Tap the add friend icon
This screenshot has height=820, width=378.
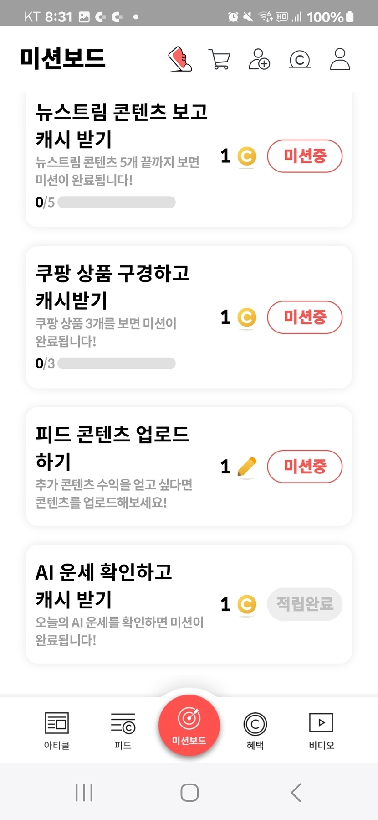click(259, 59)
